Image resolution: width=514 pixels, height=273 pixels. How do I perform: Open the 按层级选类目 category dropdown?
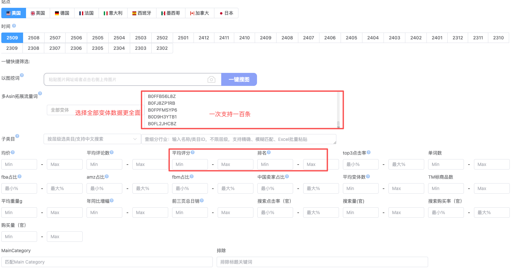[92, 139]
